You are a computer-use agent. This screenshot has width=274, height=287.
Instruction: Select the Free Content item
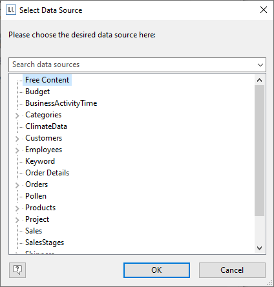[x=47, y=80]
